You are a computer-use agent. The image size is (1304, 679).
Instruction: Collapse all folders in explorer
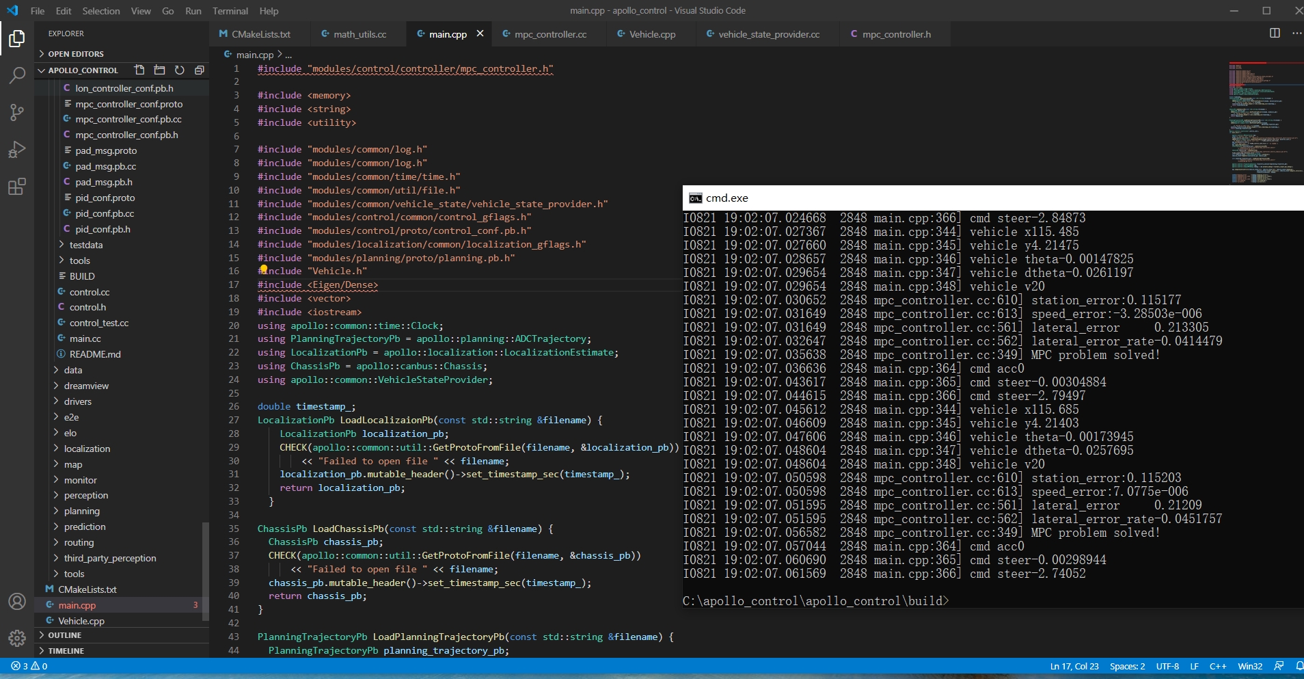(x=199, y=70)
